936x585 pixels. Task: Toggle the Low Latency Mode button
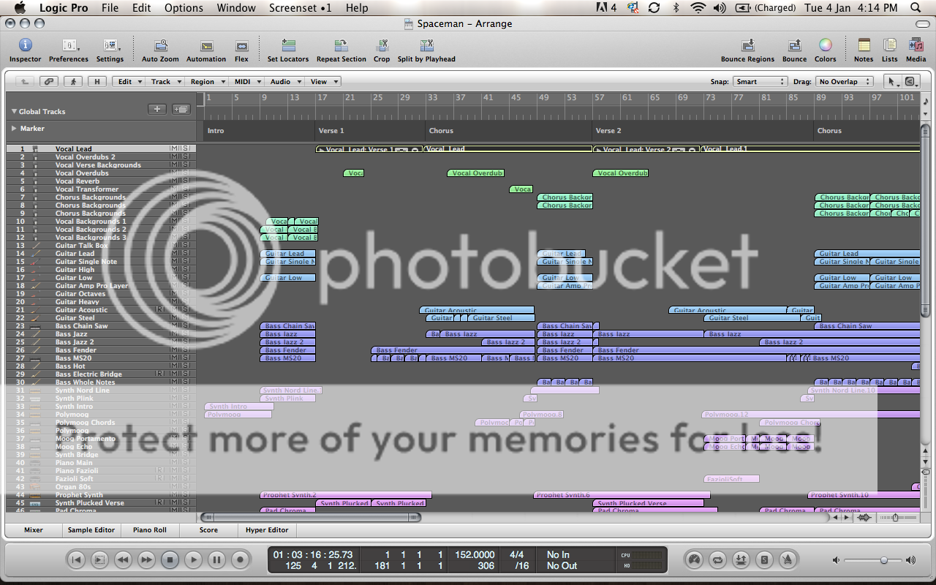pyautogui.click(x=694, y=560)
